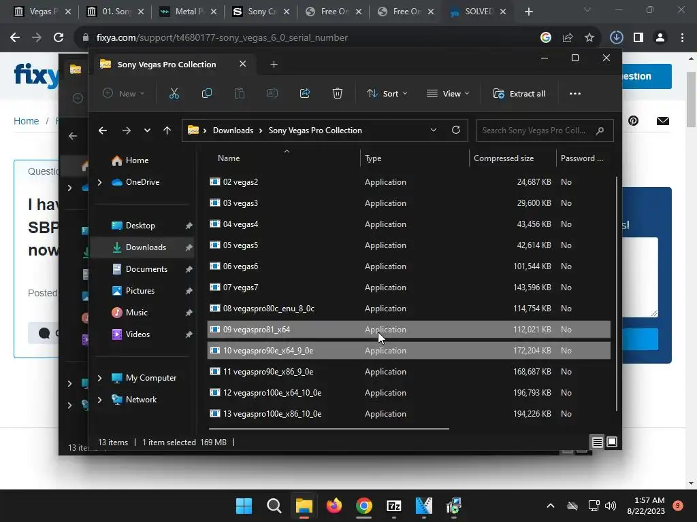The width and height of the screenshot is (697, 522).
Task: Click the Share icon in Explorer toolbar
Action: (305, 94)
